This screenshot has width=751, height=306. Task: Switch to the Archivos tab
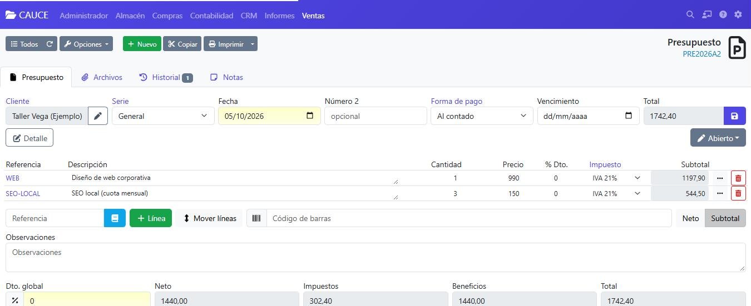[102, 77]
